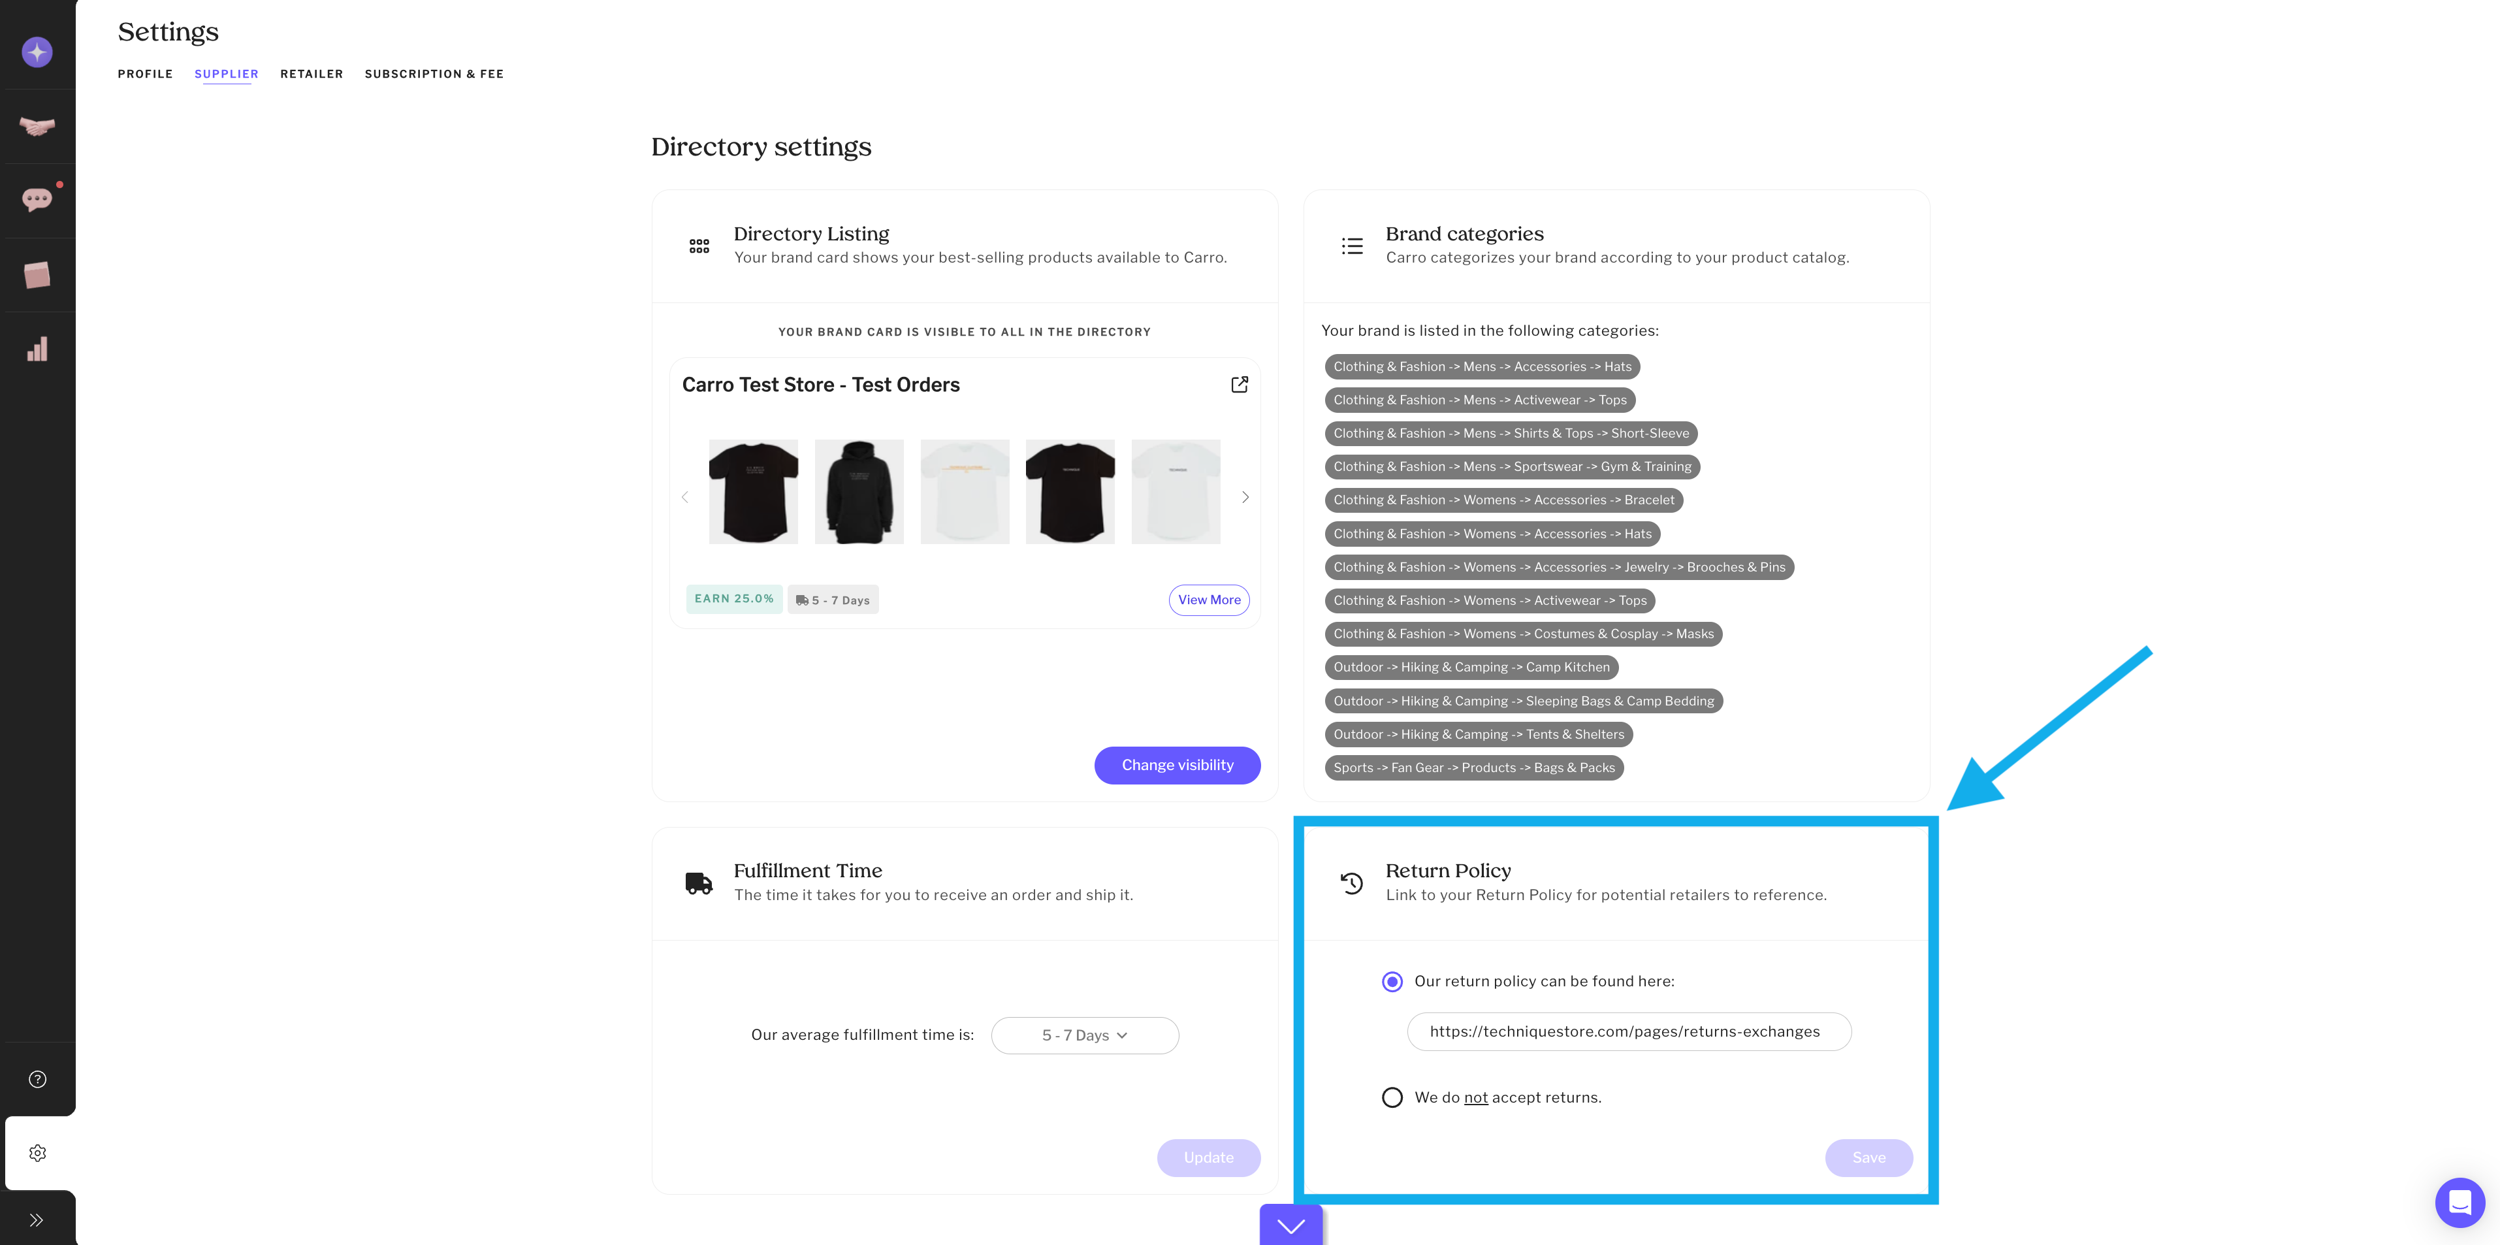Click the return policy URL field
This screenshot has height=1245, width=2500.
click(x=1629, y=1031)
